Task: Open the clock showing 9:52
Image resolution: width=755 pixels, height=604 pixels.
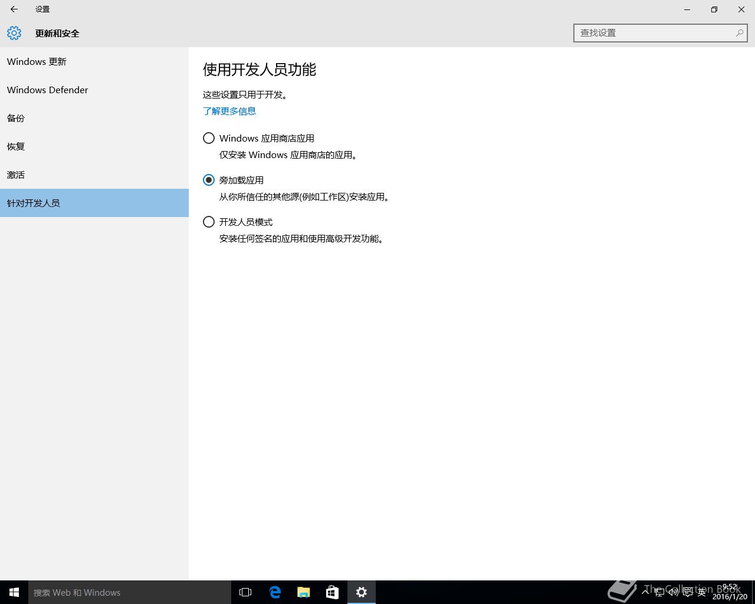Action: [x=730, y=592]
